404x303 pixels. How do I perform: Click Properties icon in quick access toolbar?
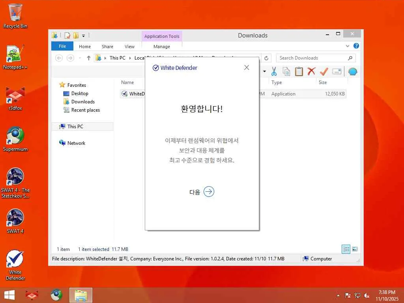(x=67, y=35)
